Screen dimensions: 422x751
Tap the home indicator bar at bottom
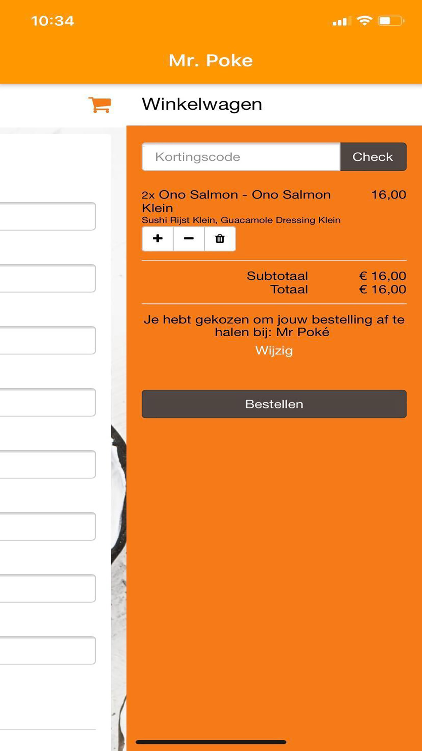click(211, 742)
